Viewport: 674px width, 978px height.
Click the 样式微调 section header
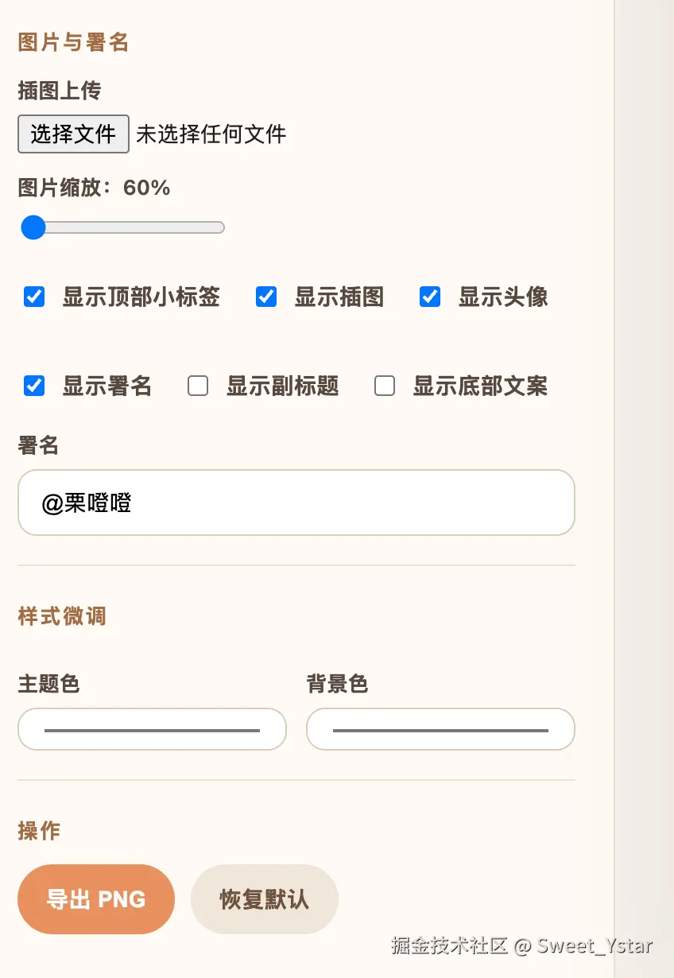(61, 616)
